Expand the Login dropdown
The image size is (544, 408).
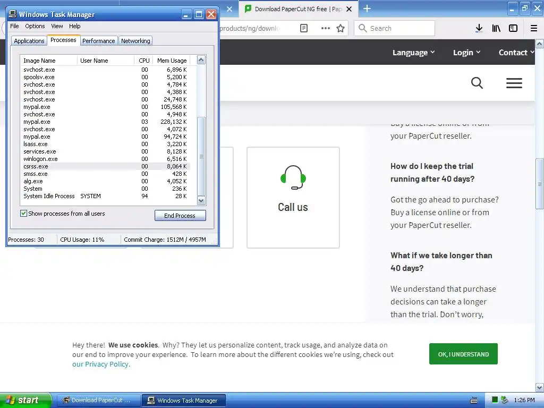tap(466, 53)
